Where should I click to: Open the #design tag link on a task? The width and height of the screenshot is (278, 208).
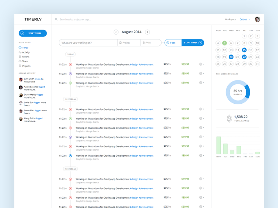pos(134,64)
